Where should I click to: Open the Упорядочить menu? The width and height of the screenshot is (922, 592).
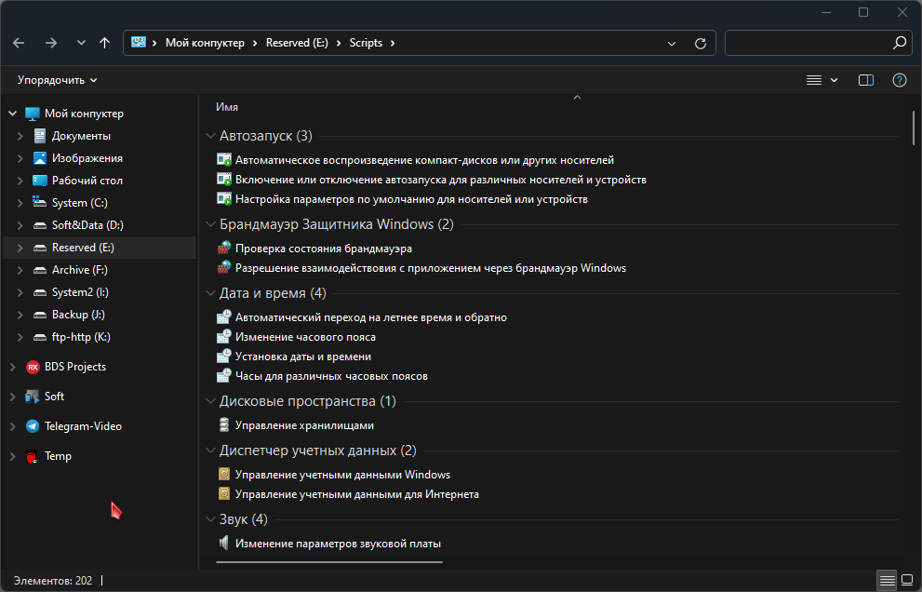[57, 80]
